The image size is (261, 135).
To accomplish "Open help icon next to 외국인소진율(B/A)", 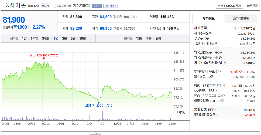I will (224, 63).
